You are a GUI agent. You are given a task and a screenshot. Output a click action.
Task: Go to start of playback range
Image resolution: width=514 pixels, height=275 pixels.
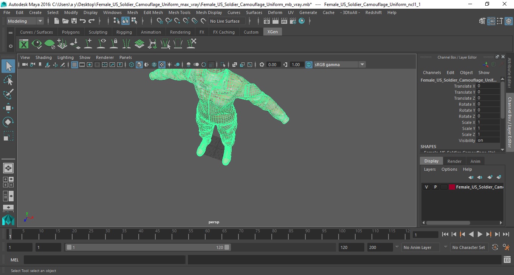[x=445, y=235]
